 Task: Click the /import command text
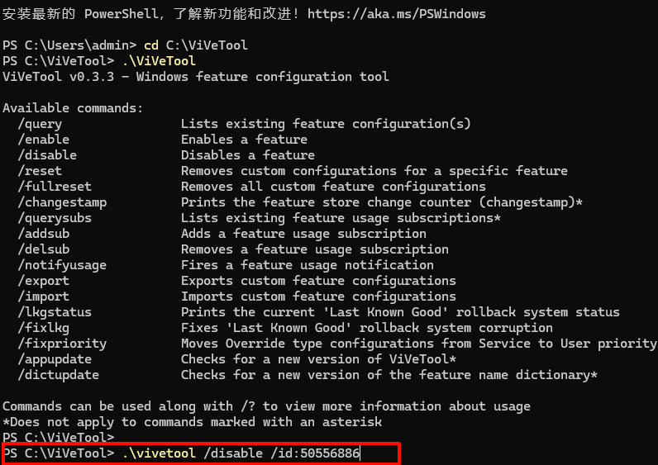pyautogui.click(x=43, y=297)
